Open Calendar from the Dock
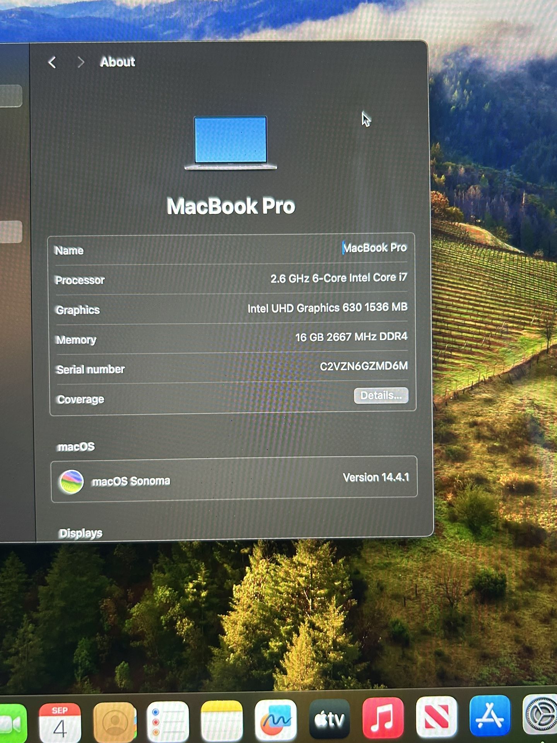This screenshot has height=743, width=557. [x=60, y=722]
